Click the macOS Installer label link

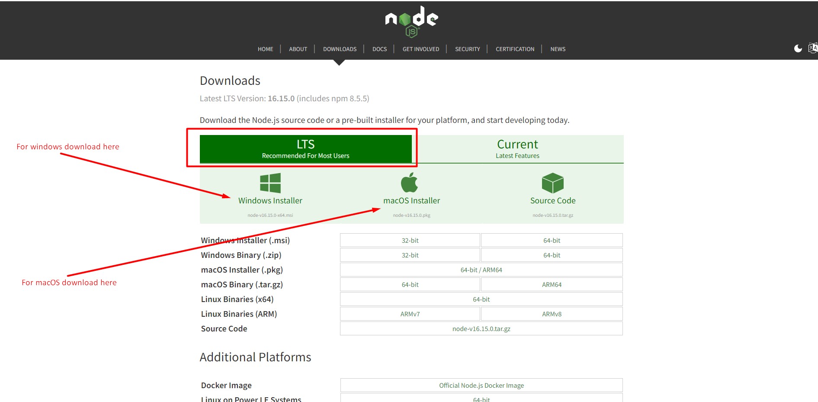pyautogui.click(x=411, y=201)
